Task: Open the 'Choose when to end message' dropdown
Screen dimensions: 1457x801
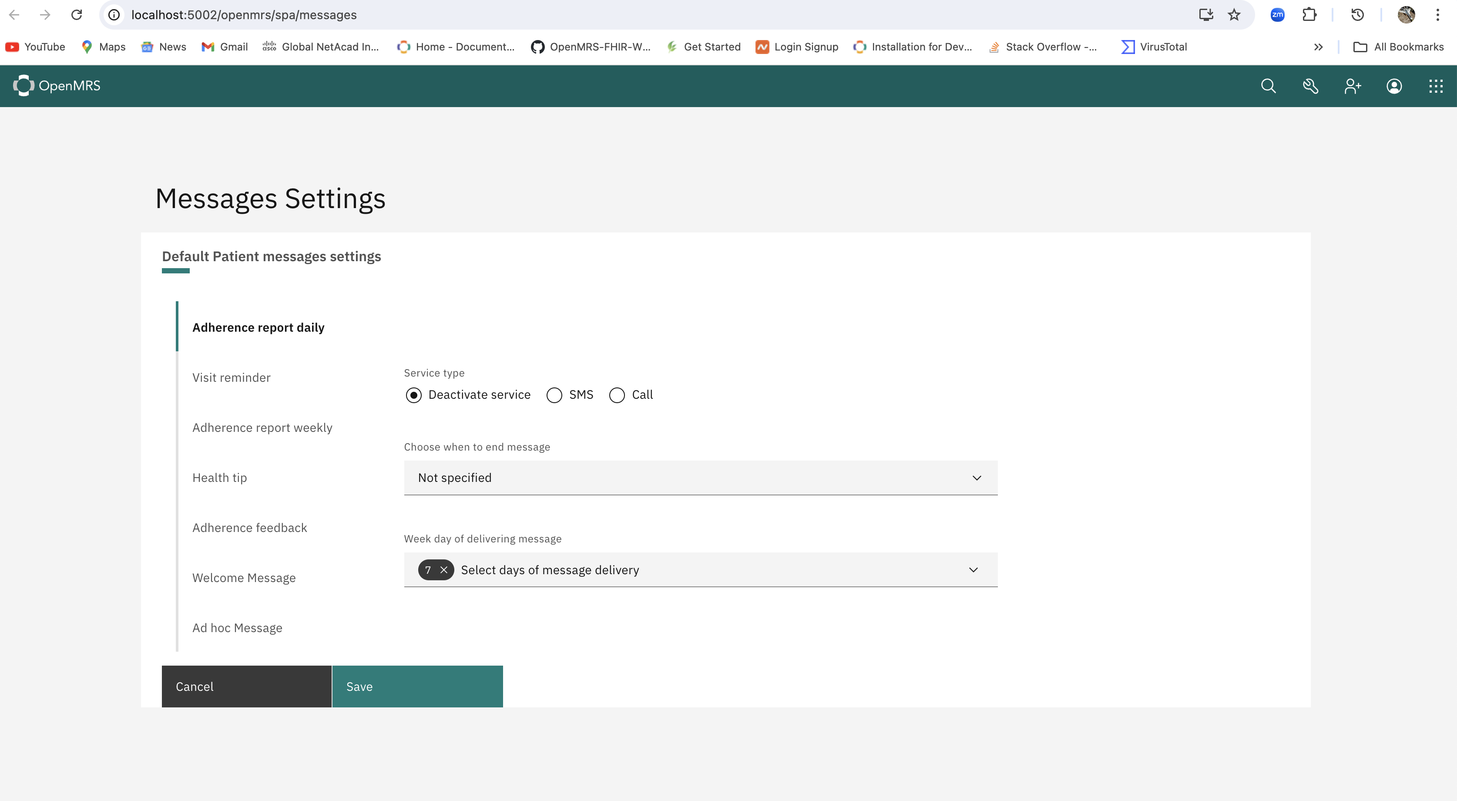Action: click(701, 478)
